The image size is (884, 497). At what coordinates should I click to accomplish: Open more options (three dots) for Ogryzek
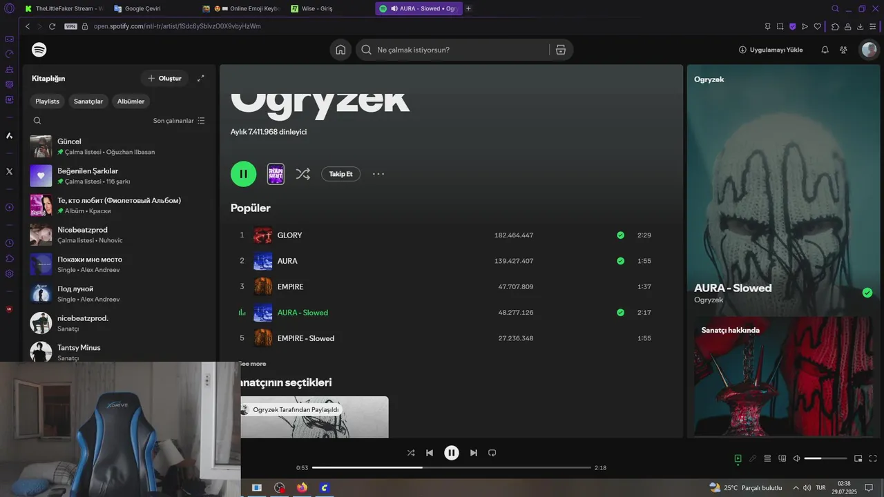pos(378,174)
